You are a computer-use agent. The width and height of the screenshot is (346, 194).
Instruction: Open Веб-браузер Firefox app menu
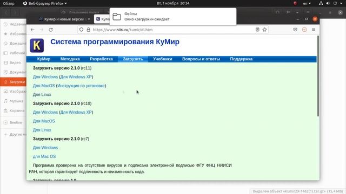click(45, 3)
